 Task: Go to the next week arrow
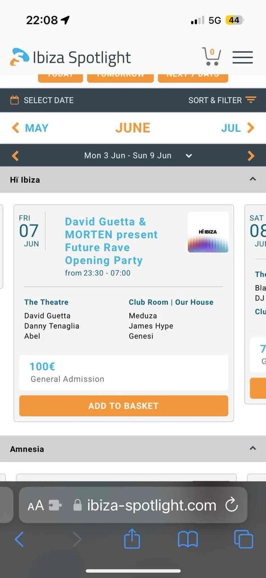251,156
